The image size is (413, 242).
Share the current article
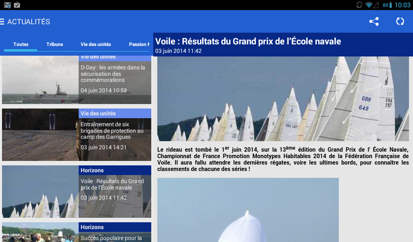pyautogui.click(x=374, y=21)
